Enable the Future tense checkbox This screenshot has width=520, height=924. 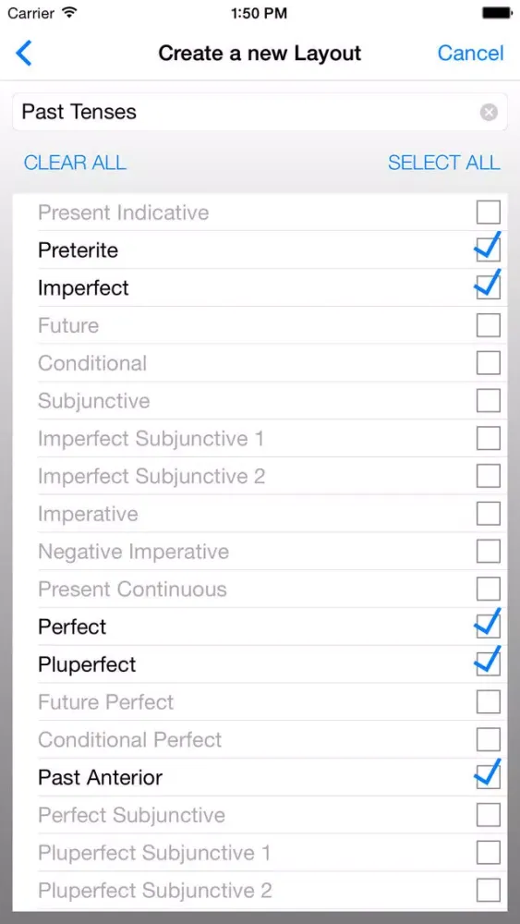coord(489,325)
